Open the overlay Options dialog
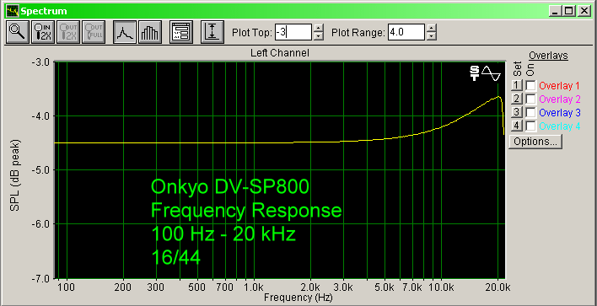Image resolution: width=597 pixels, height=306 pixels. point(535,142)
